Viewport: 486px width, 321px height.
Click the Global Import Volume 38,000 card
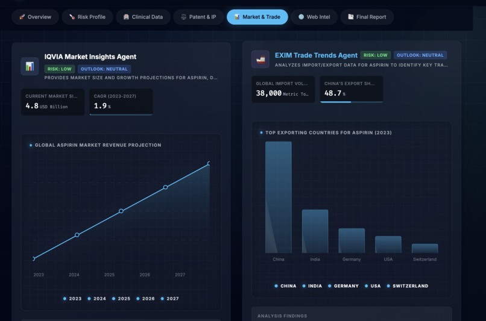(x=283, y=89)
